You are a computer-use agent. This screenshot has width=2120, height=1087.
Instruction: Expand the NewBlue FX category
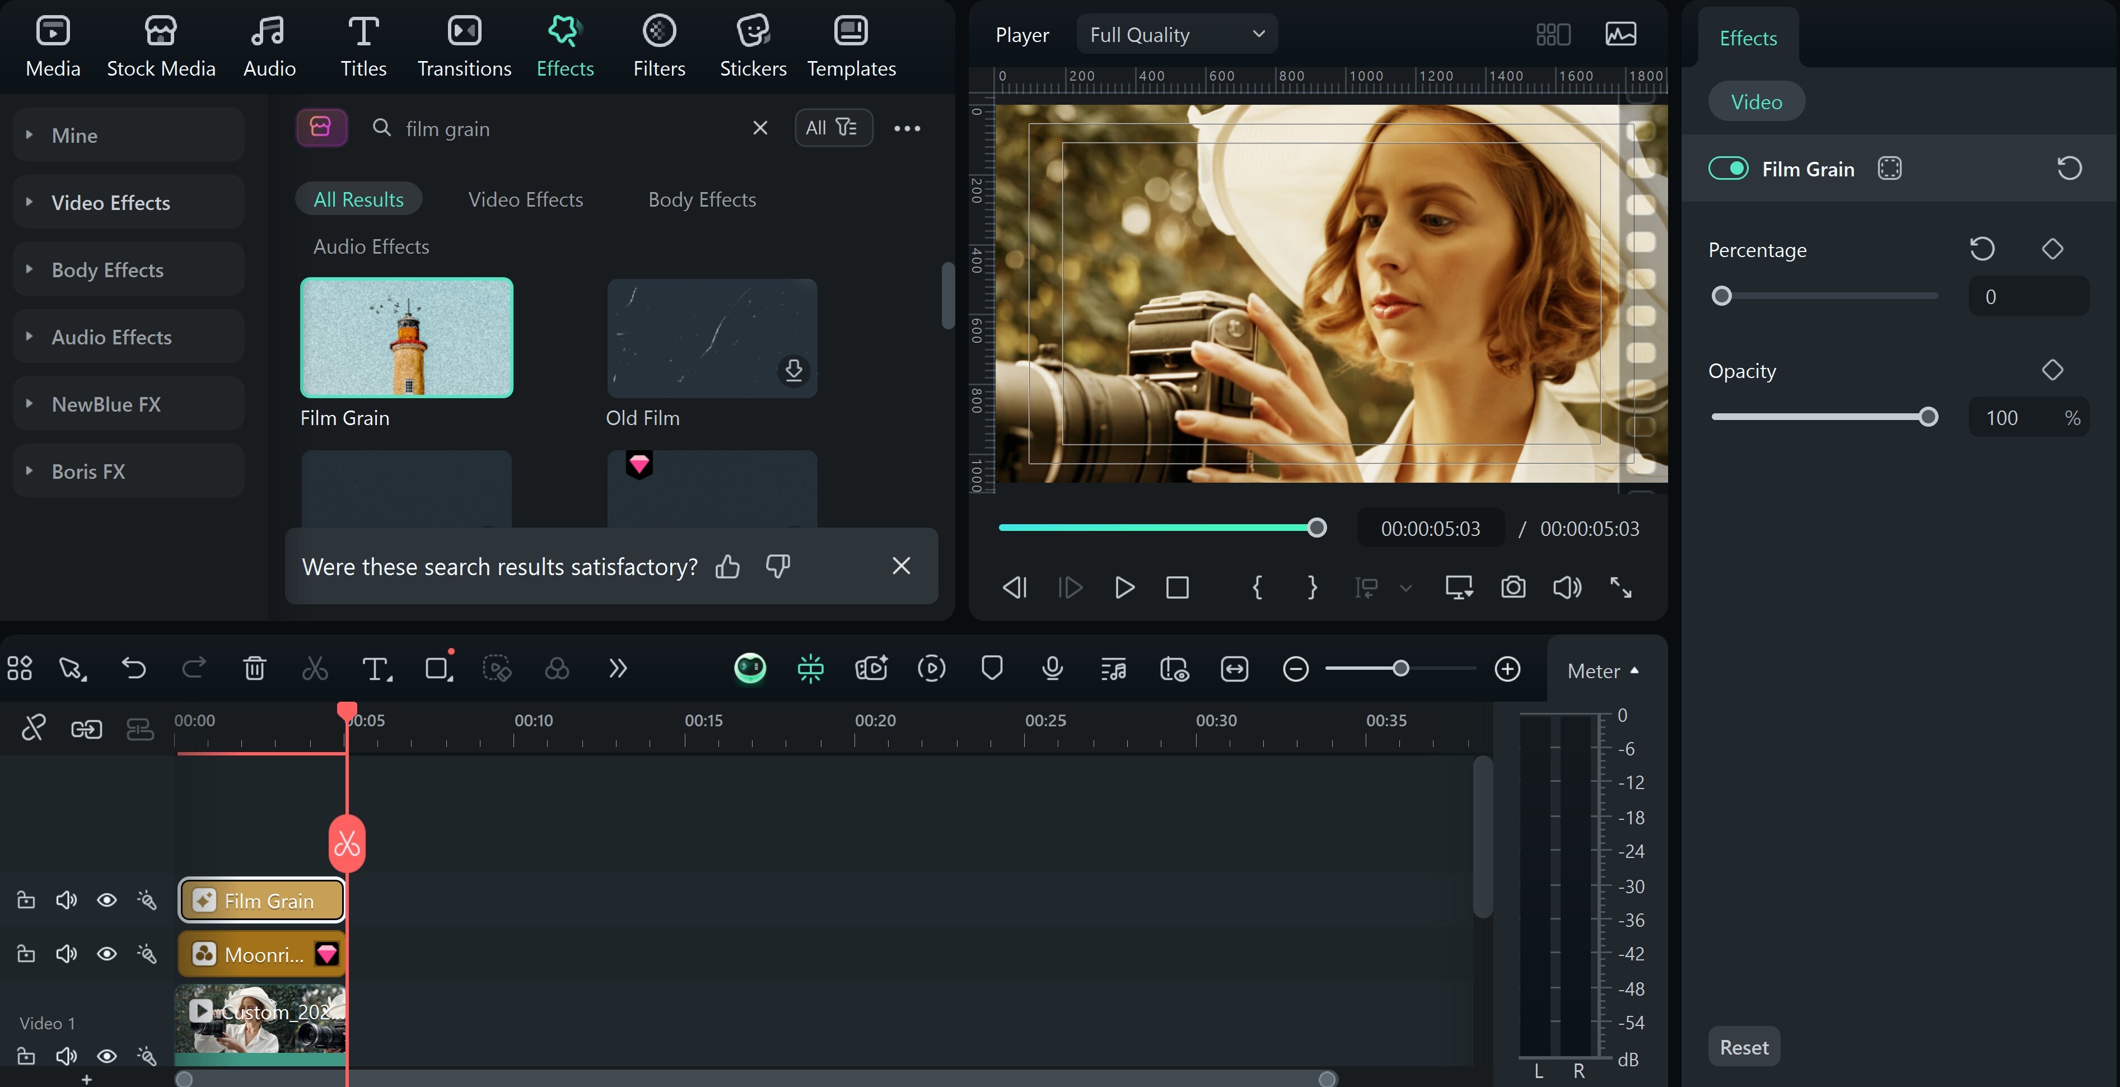(128, 404)
